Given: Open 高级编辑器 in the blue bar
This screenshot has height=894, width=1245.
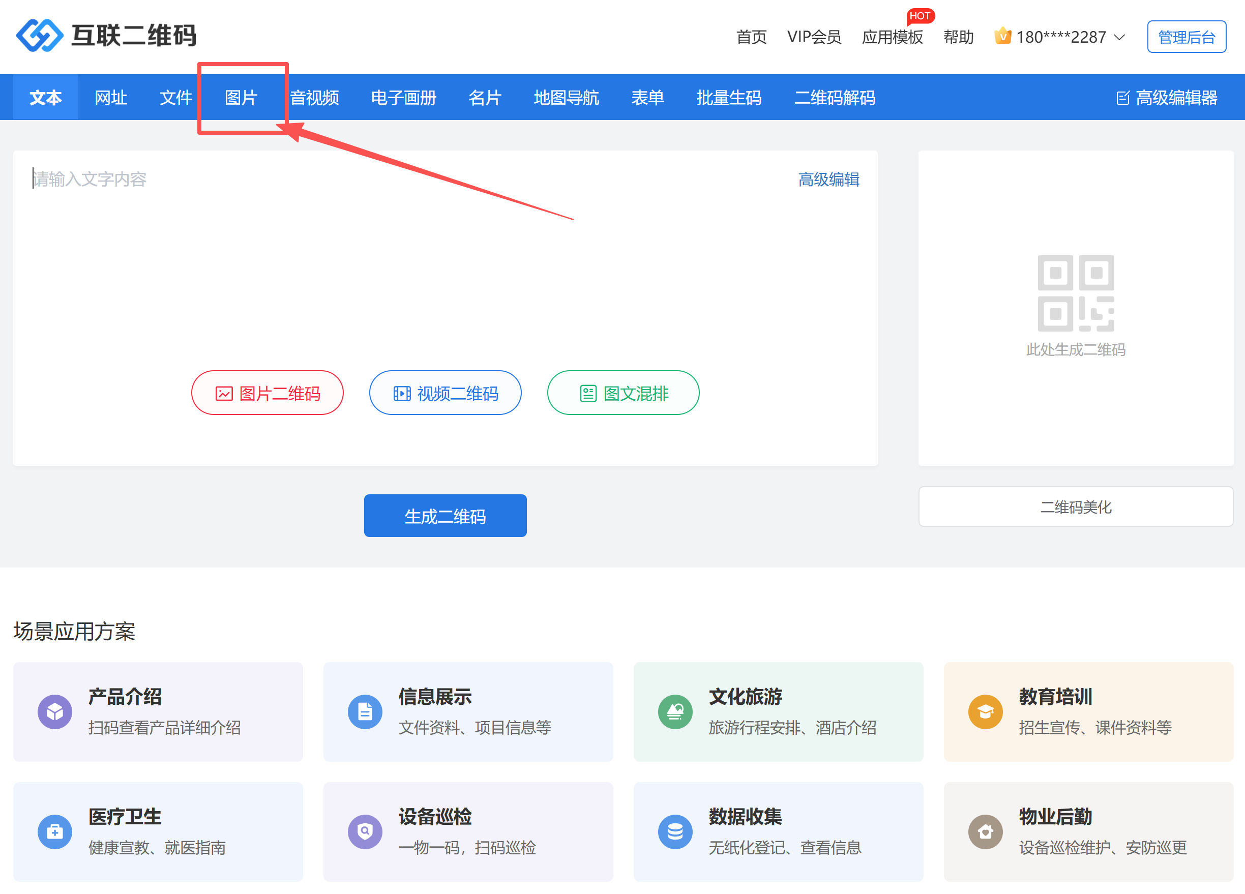Looking at the screenshot, I should (1167, 98).
